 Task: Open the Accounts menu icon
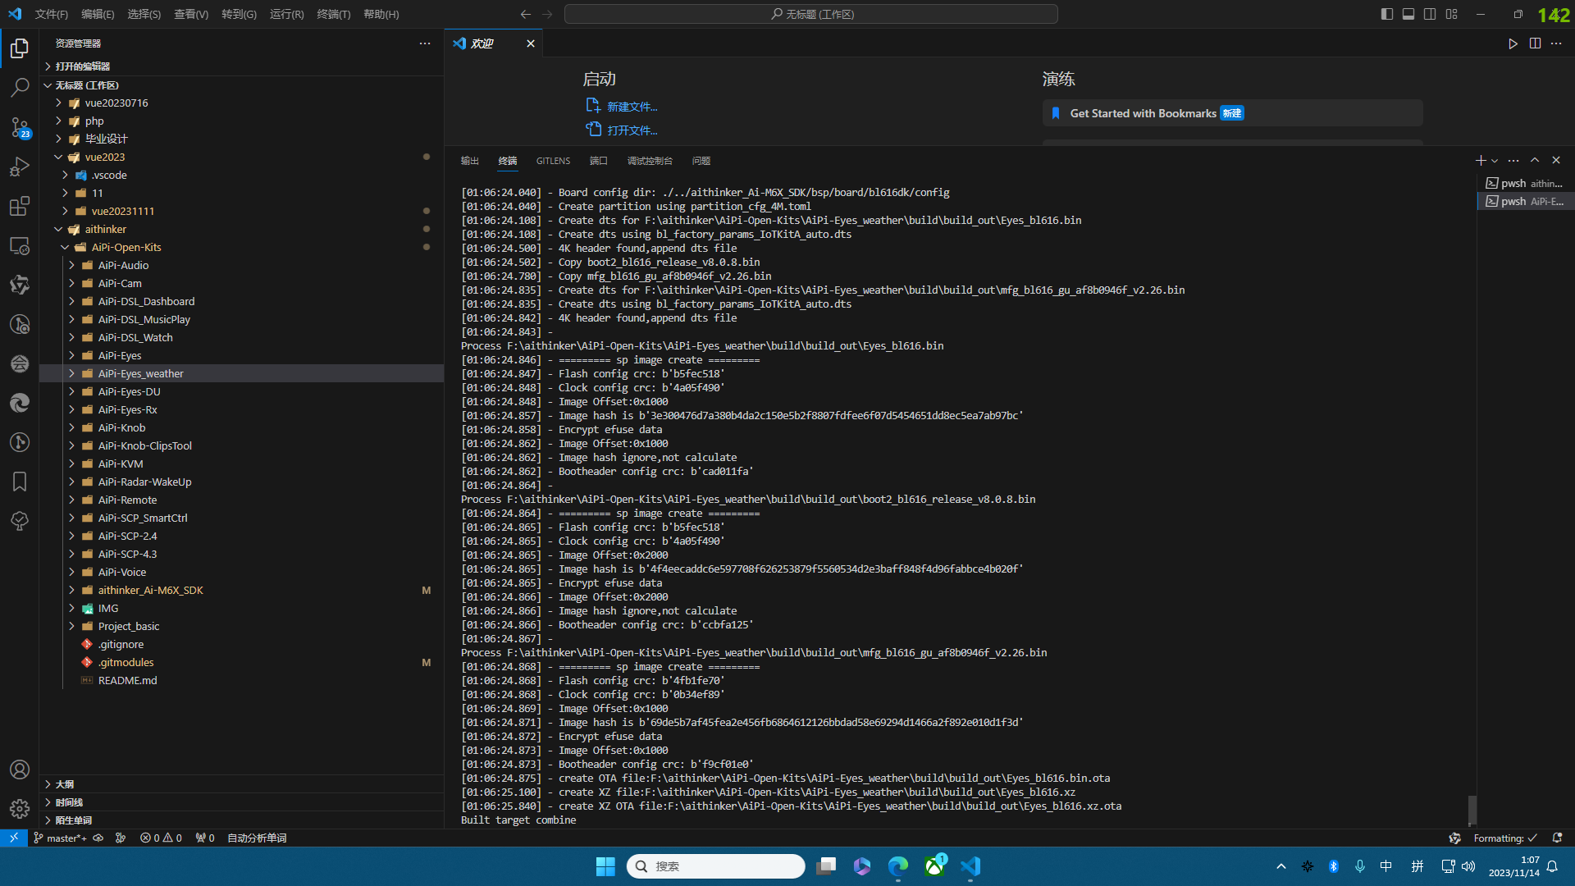[20, 770]
